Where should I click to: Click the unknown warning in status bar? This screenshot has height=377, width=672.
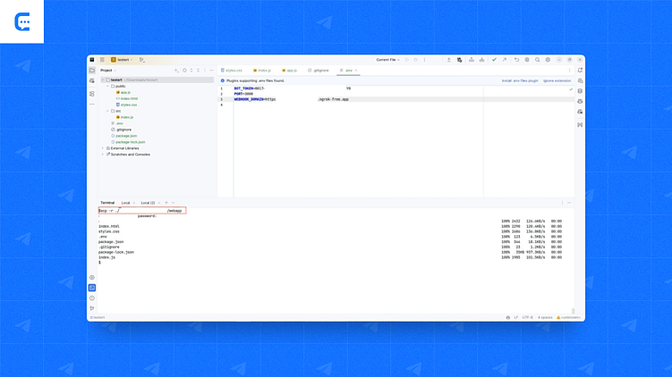click(568, 317)
